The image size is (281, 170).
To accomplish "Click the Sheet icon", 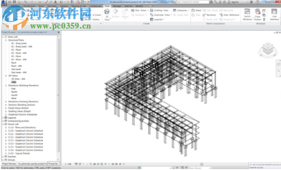I will tap(193, 10).
